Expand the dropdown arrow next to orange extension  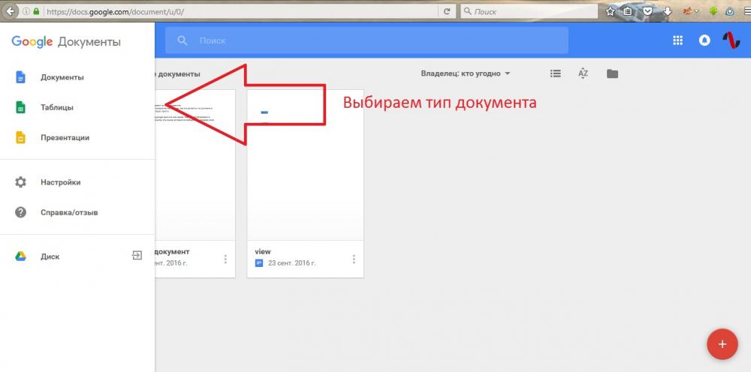coord(697,11)
